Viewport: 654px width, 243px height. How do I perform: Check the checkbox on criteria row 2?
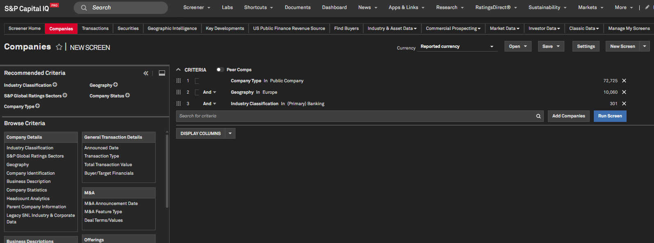pos(197,92)
